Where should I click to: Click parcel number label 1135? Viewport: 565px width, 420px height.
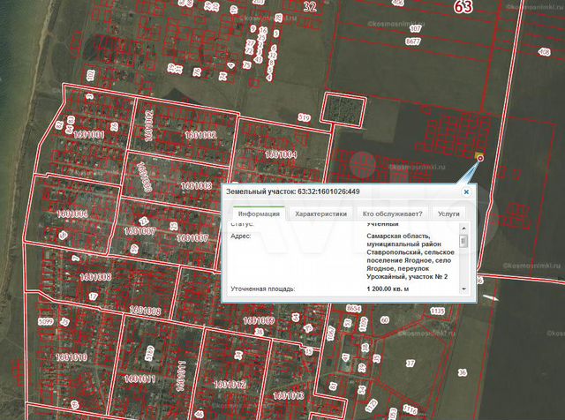438,311
